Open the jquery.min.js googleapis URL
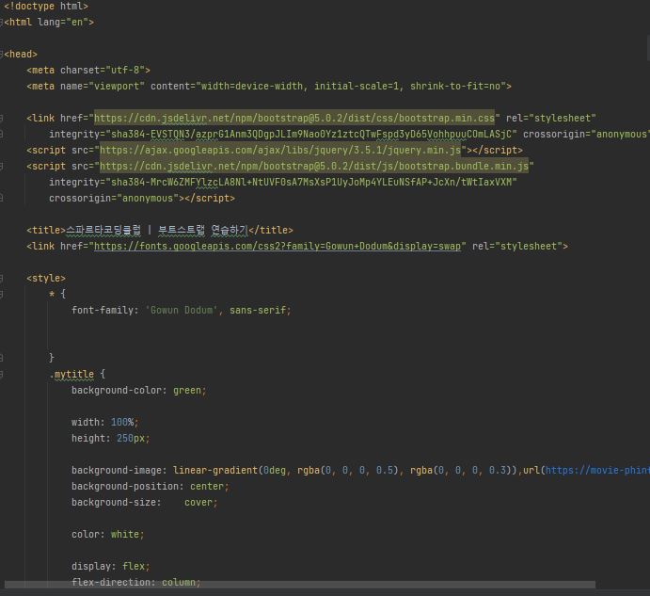The height and width of the screenshot is (596, 650). [x=280, y=151]
